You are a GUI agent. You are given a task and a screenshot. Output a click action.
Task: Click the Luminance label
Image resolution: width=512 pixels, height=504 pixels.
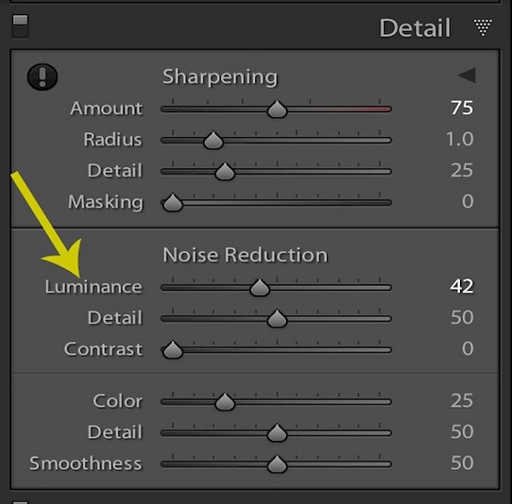[x=94, y=287]
